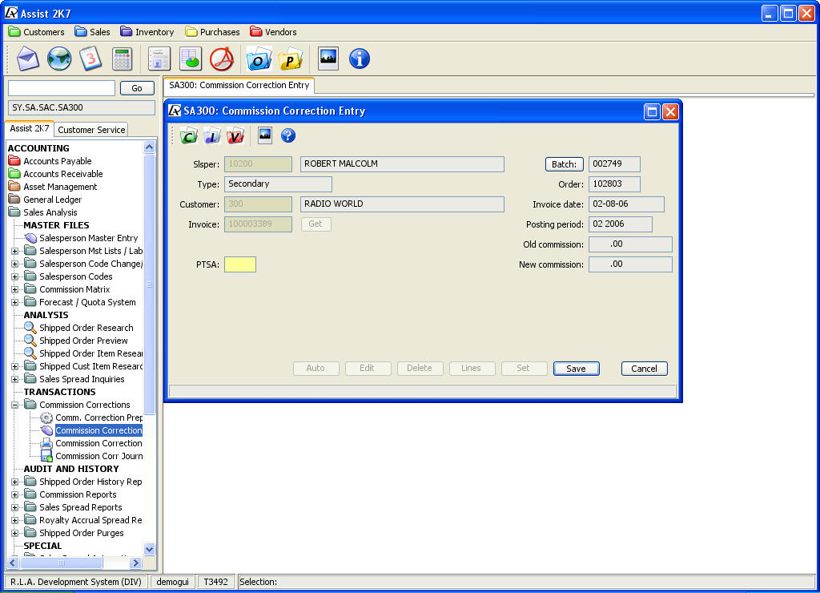820x593 pixels.
Task: Expand the Commission Reports tree node
Action: pos(15,494)
